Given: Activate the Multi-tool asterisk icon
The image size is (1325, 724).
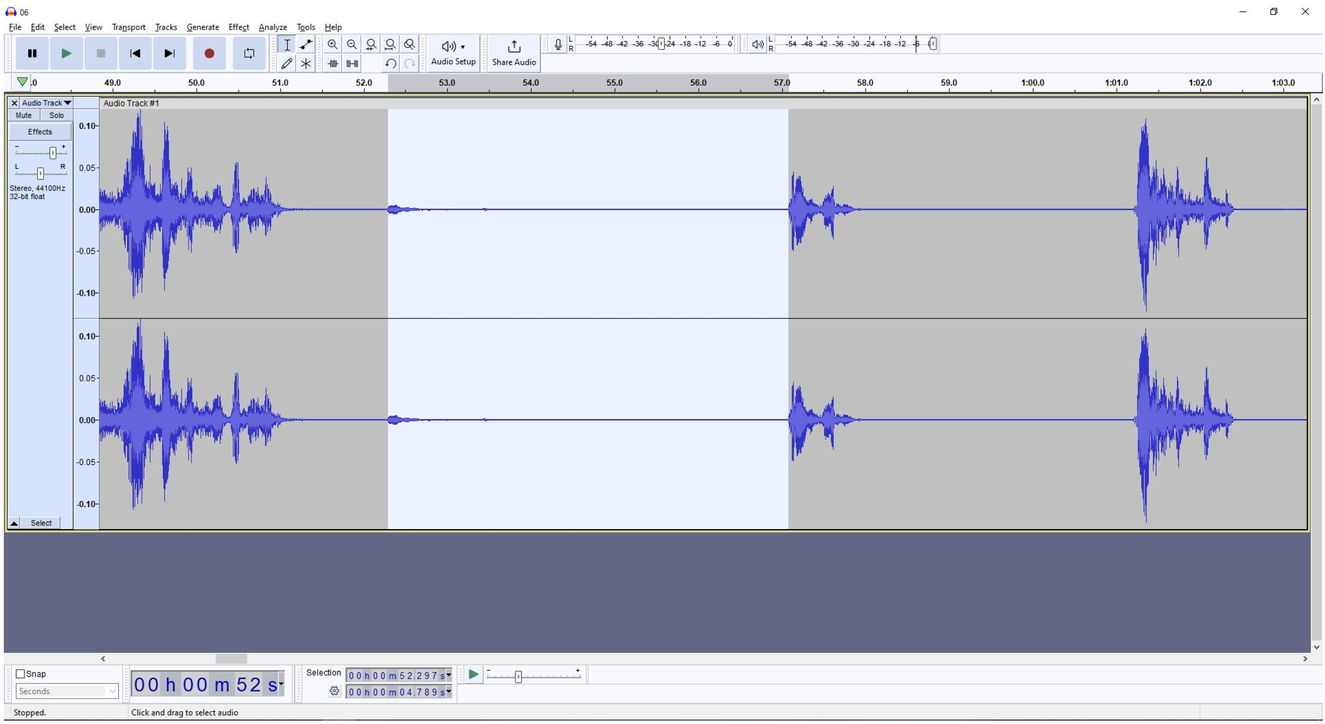Looking at the screenshot, I should point(306,64).
